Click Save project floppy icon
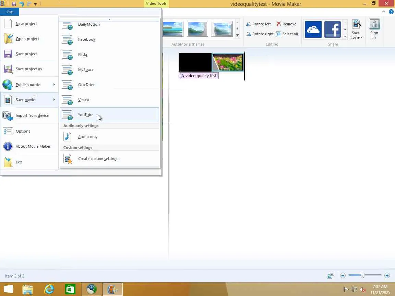395x296 pixels. coord(8,54)
